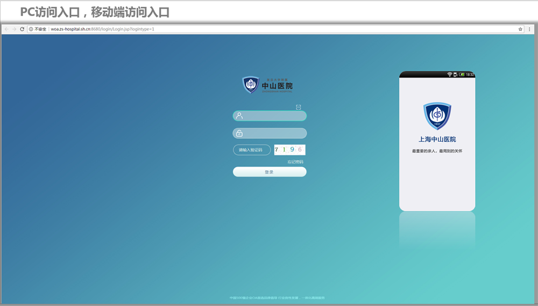The image size is (538, 306).
Task: Click the heading PC访问入口，移动端访问入口
Action: coord(95,12)
